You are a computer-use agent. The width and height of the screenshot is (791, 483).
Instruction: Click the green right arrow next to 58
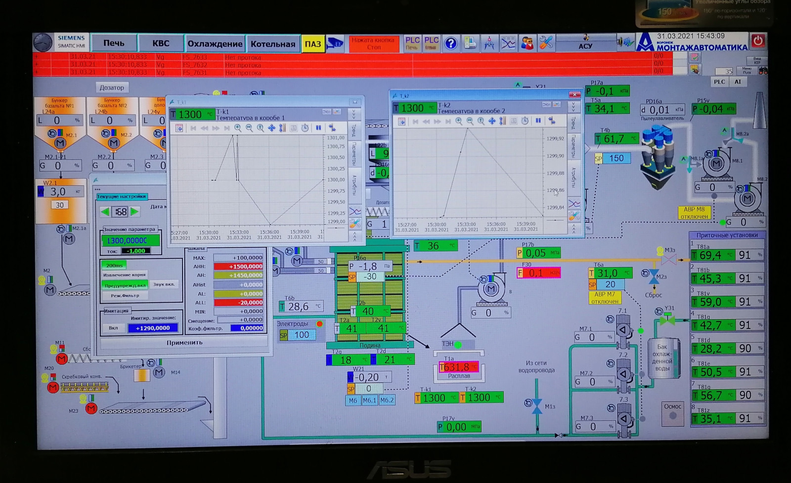[134, 212]
